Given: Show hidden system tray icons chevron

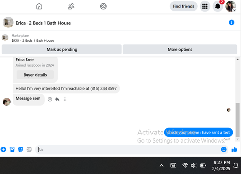Looking at the screenshot, I should pyautogui.click(x=161, y=165).
